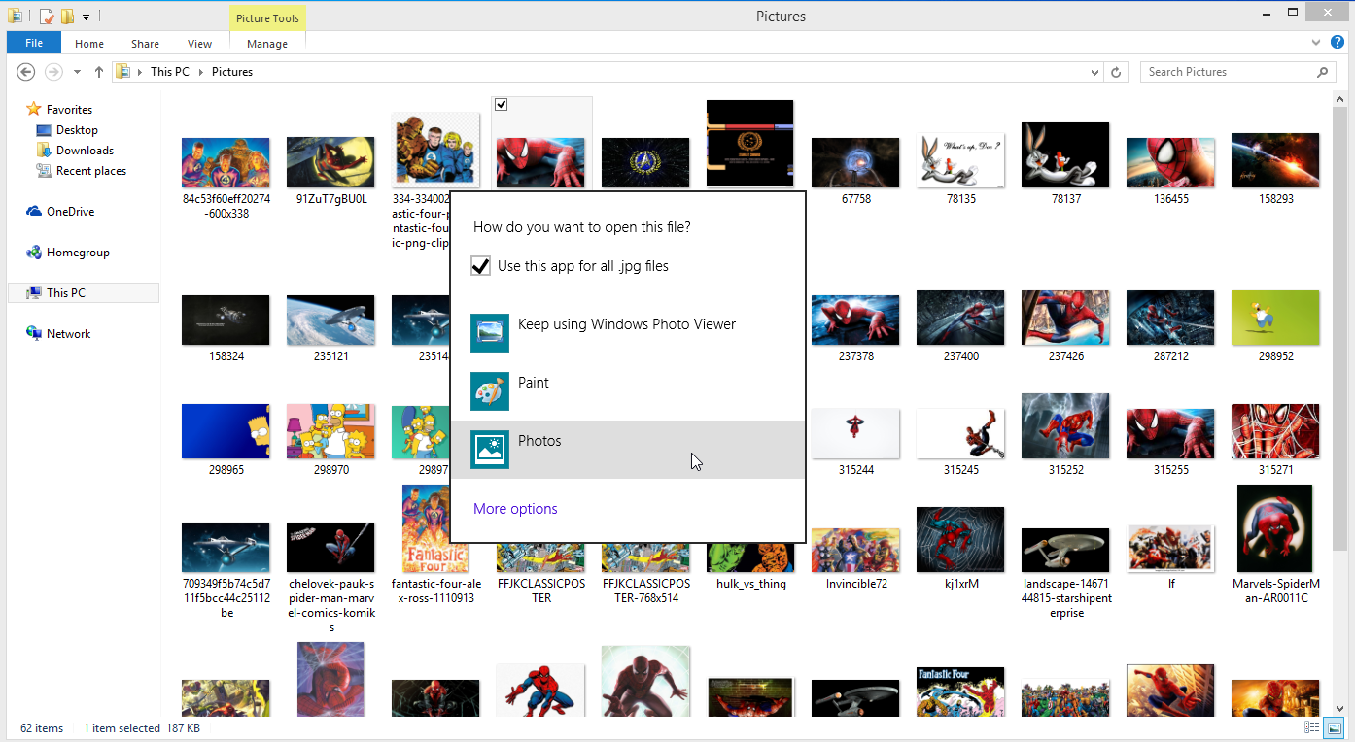Select This PC in navigation pane
Image resolution: width=1355 pixels, height=742 pixels.
pyautogui.click(x=84, y=293)
